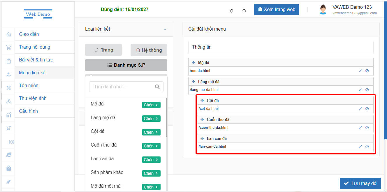The width and height of the screenshot is (387, 192).
Task: Click the shopping cart sidebar icon
Action: click(x=9, y=48)
